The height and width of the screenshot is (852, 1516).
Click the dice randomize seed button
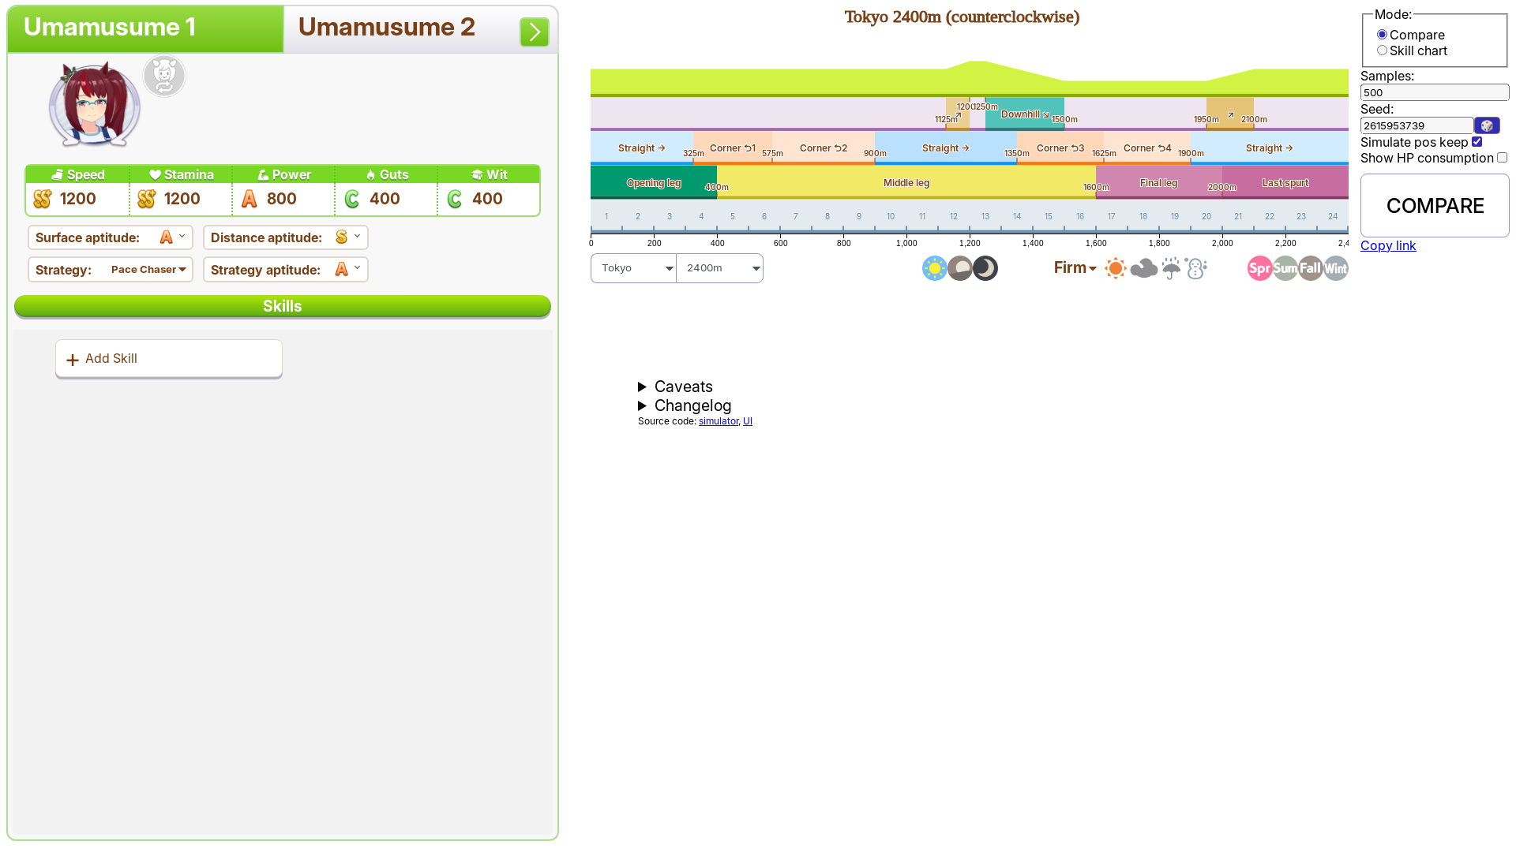(1487, 125)
